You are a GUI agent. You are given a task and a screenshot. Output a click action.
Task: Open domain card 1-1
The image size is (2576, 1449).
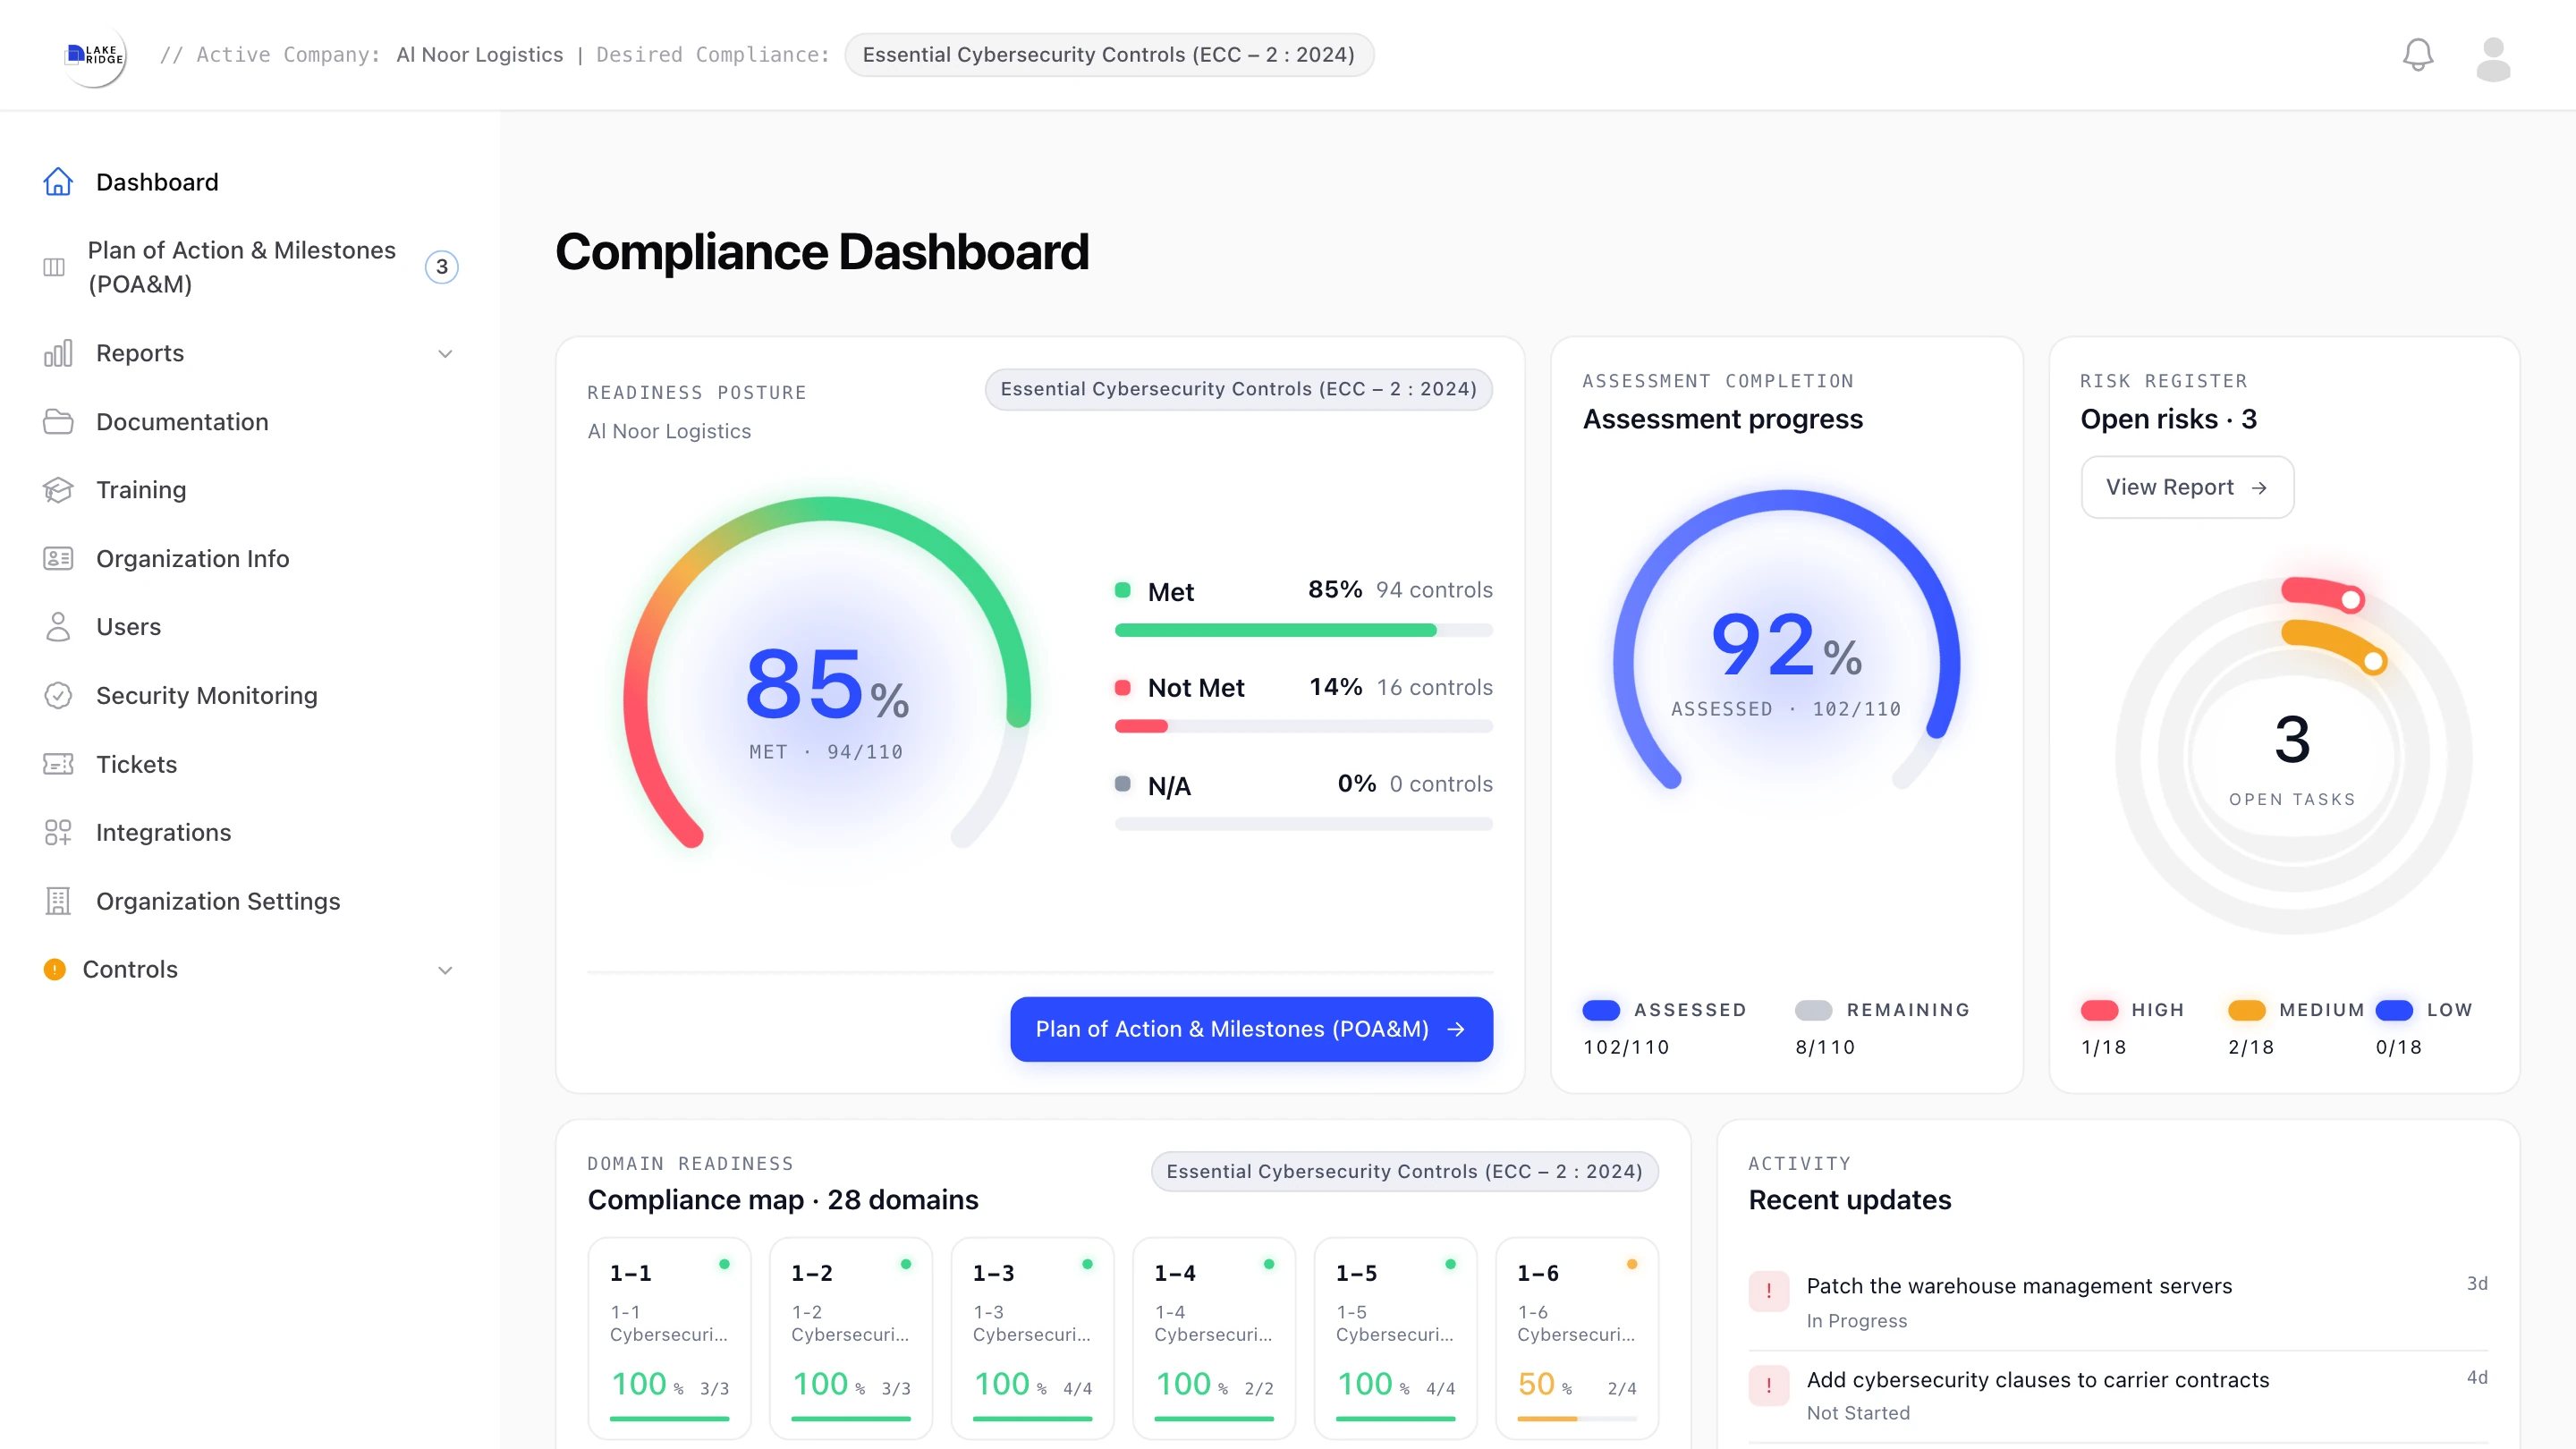[x=669, y=1338]
